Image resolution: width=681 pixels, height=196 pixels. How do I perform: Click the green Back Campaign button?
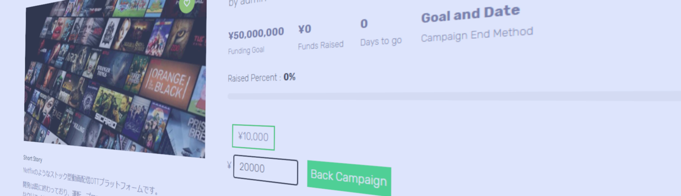click(349, 178)
